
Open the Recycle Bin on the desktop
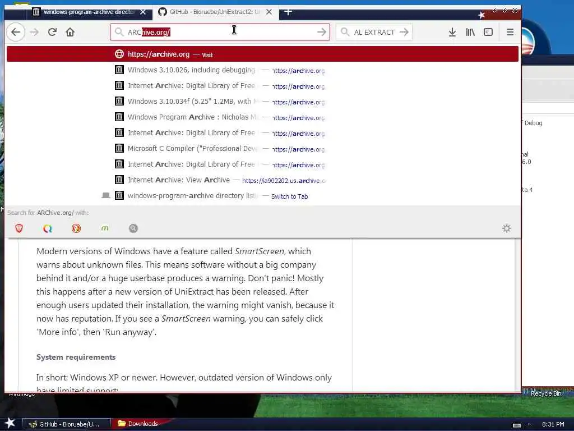[x=546, y=393]
